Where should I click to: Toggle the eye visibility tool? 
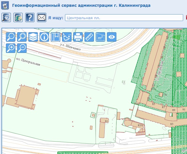(x=112, y=37)
